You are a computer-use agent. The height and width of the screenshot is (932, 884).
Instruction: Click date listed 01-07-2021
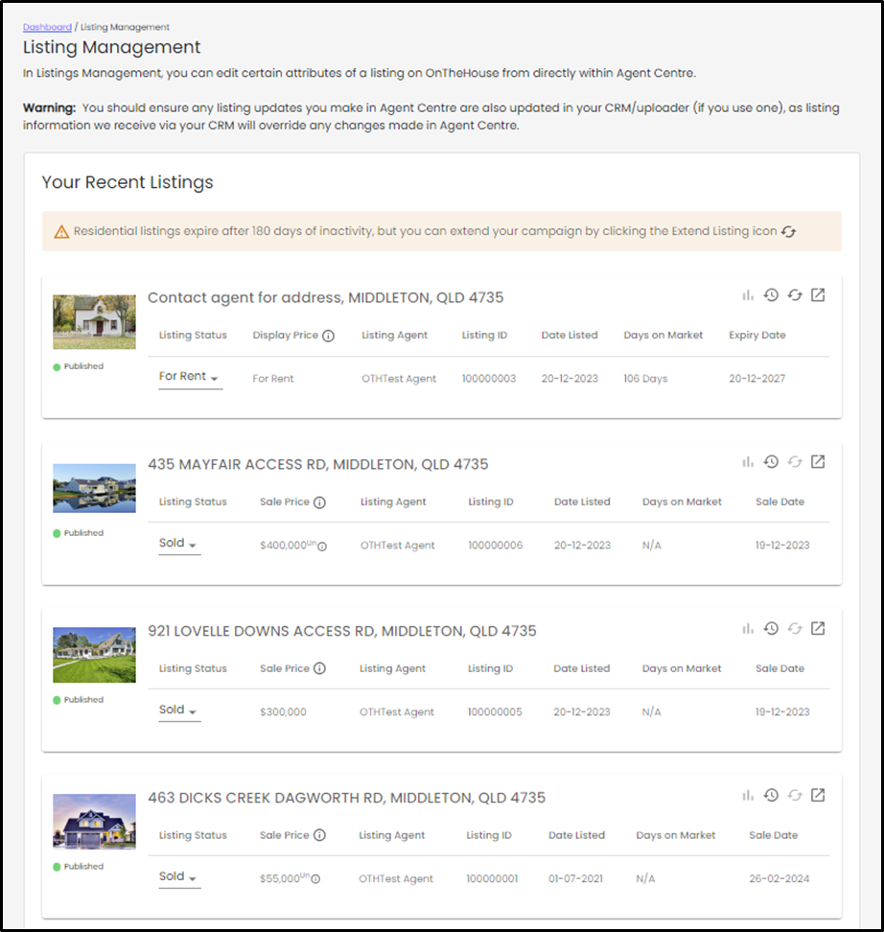pyautogui.click(x=575, y=878)
